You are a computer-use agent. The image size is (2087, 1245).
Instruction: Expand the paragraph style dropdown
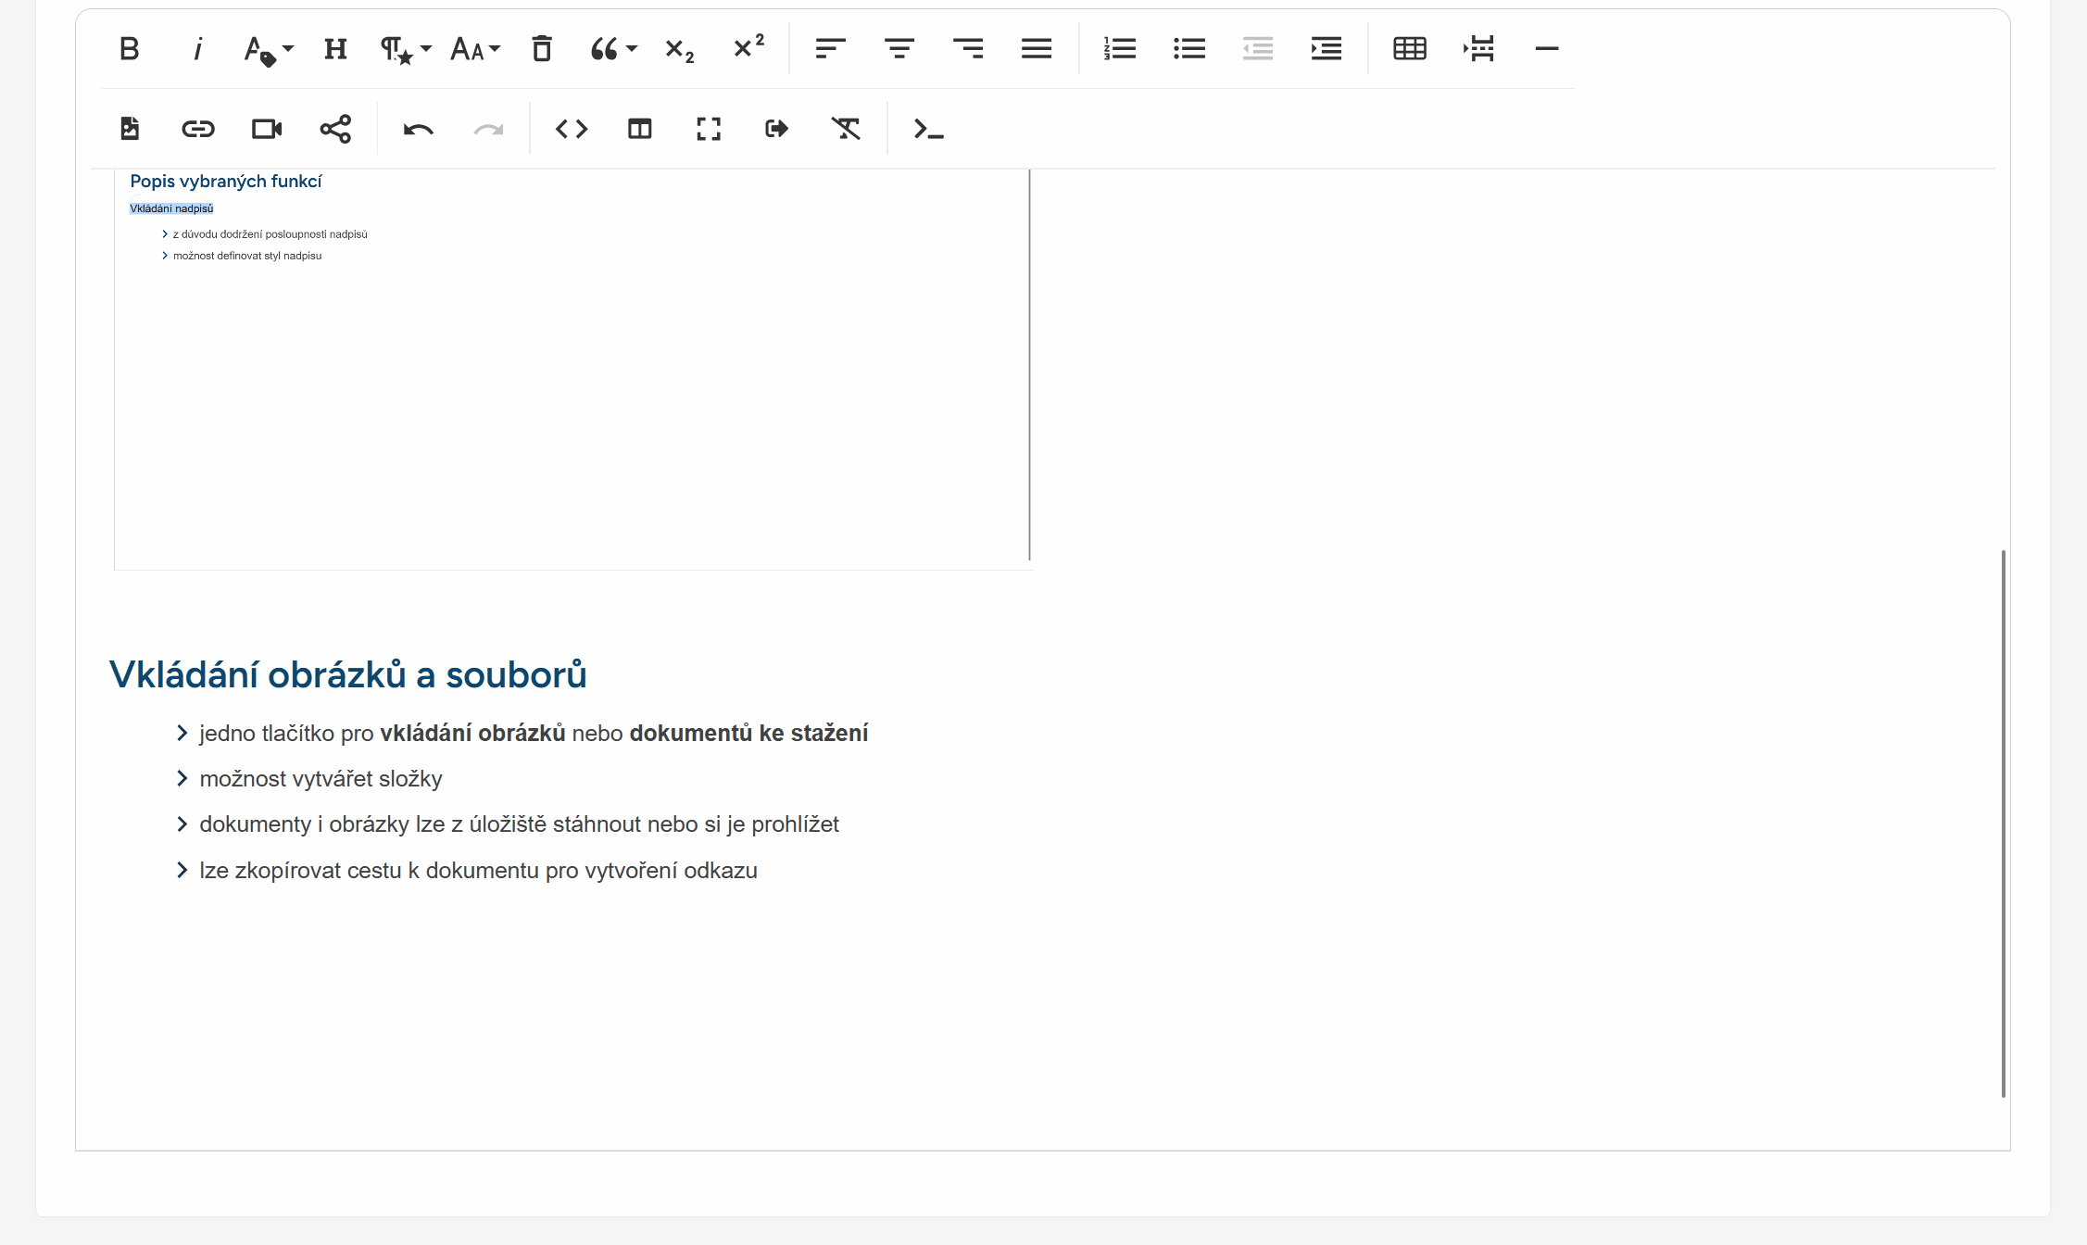click(406, 49)
